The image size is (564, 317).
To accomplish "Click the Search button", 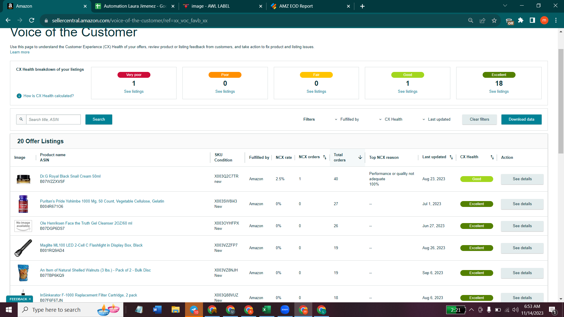I will (99, 119).
